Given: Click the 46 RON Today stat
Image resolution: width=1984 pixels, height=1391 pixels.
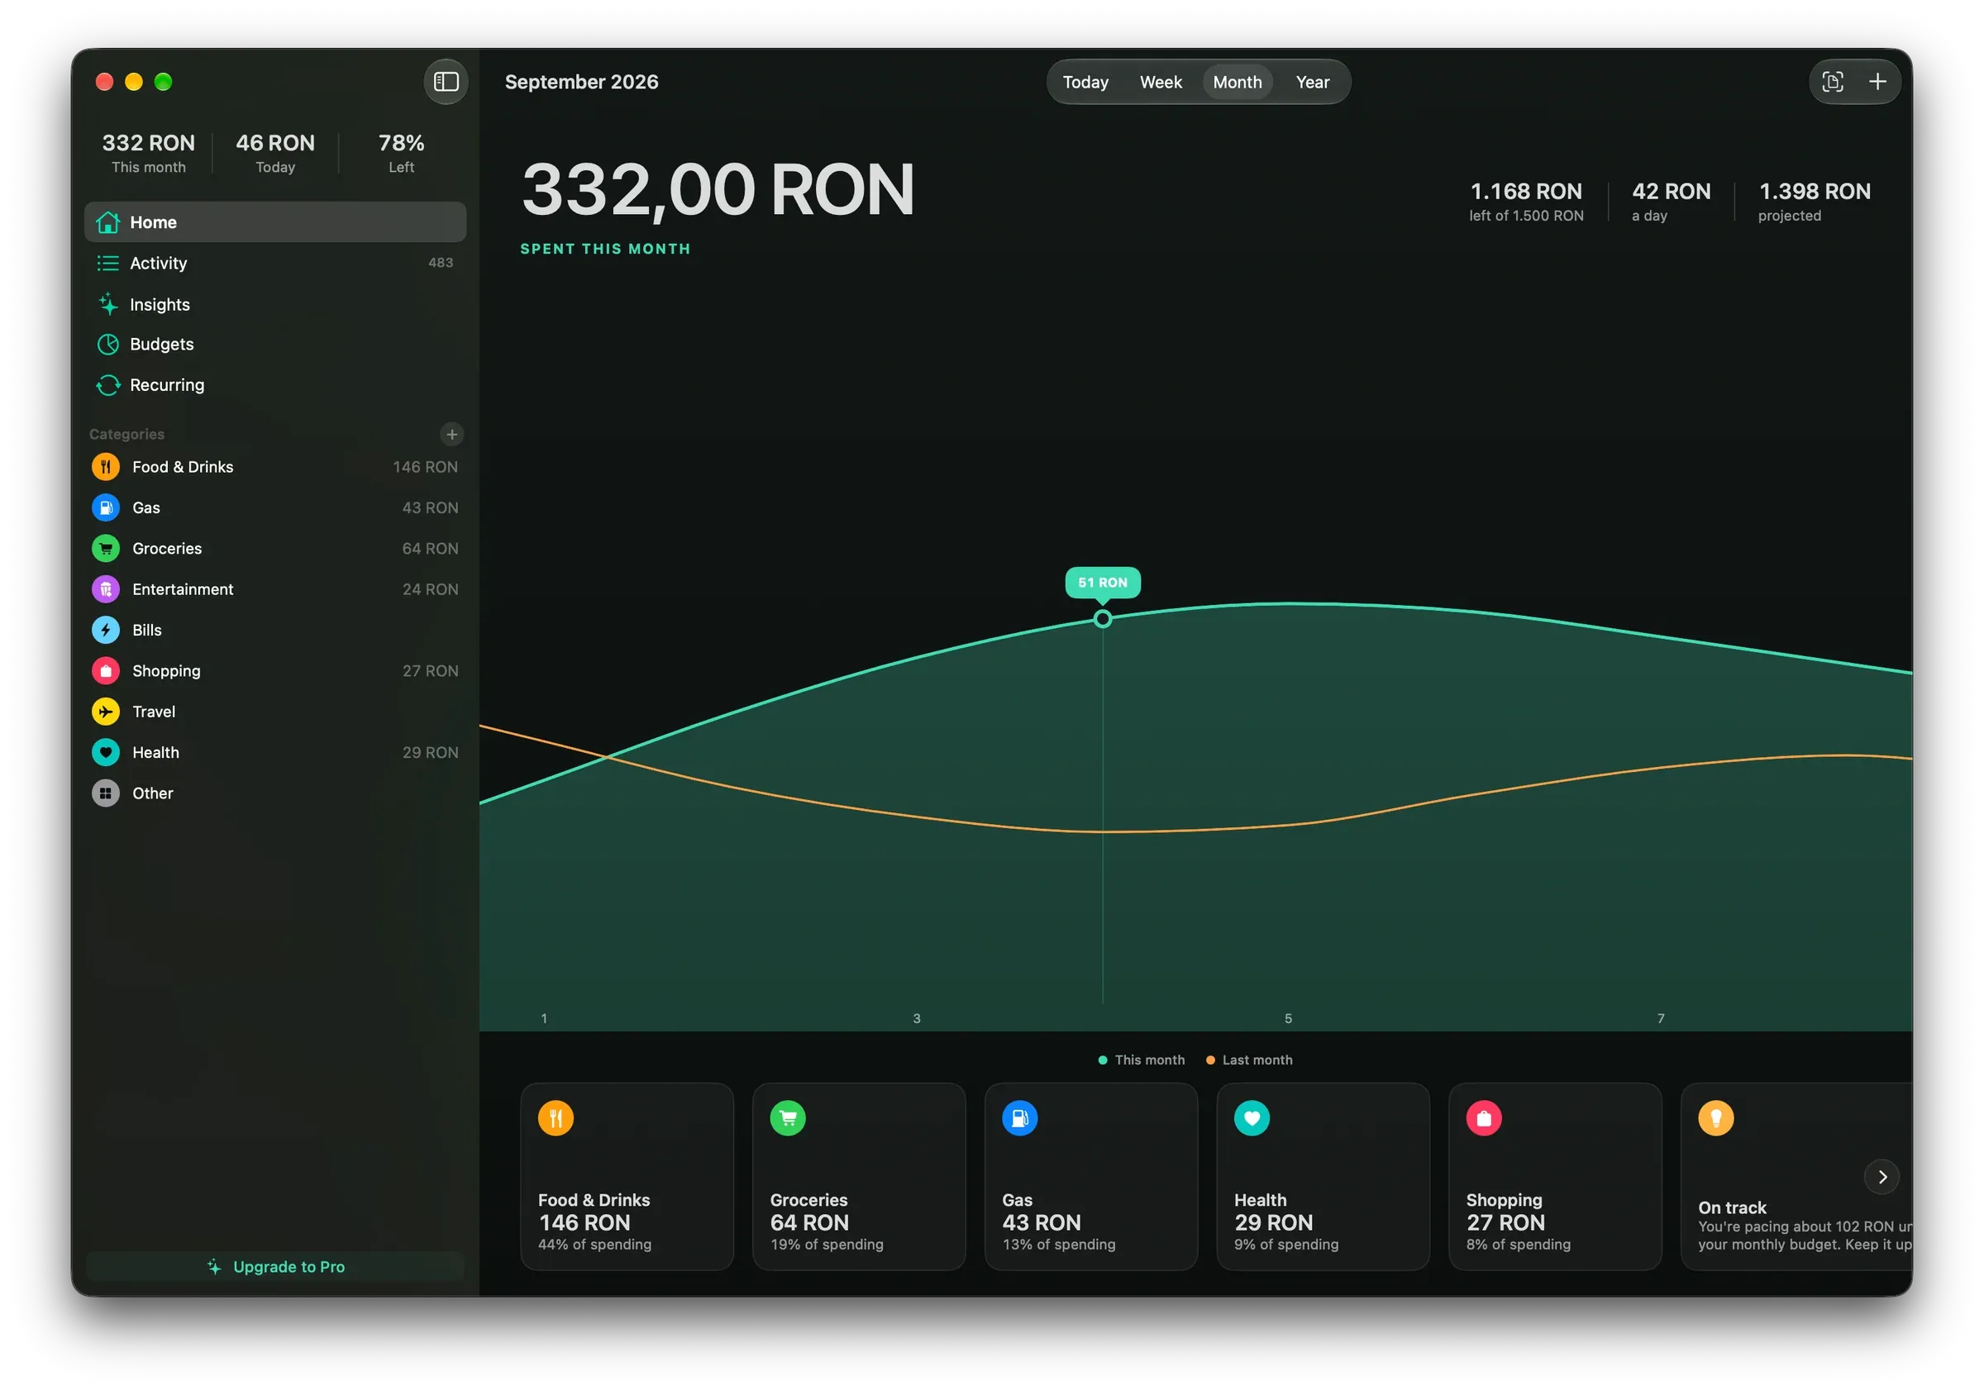Looking at the screenshot, I should pyautogui.click(x=274, y=153).
